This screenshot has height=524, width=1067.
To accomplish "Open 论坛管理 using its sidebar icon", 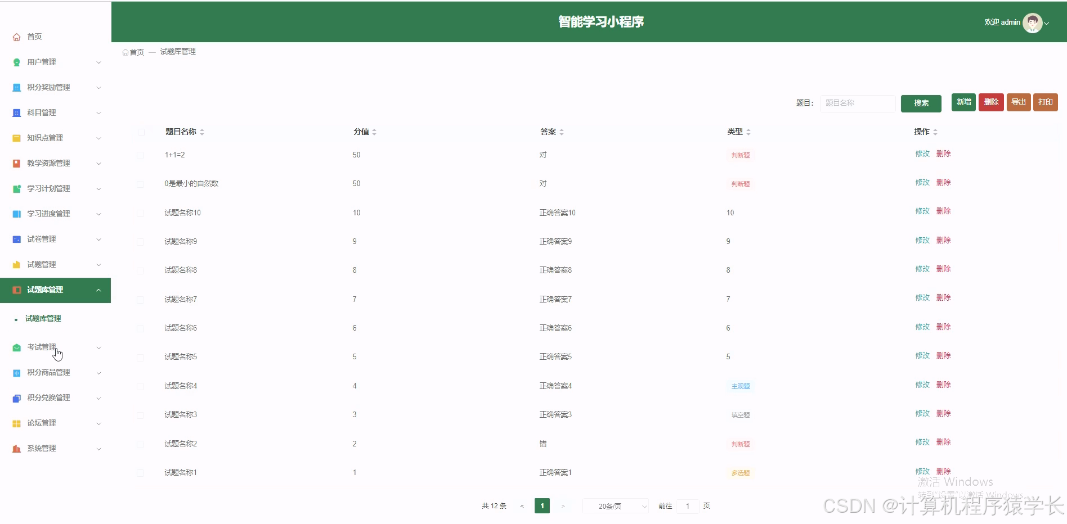I will tap(16, 423).
